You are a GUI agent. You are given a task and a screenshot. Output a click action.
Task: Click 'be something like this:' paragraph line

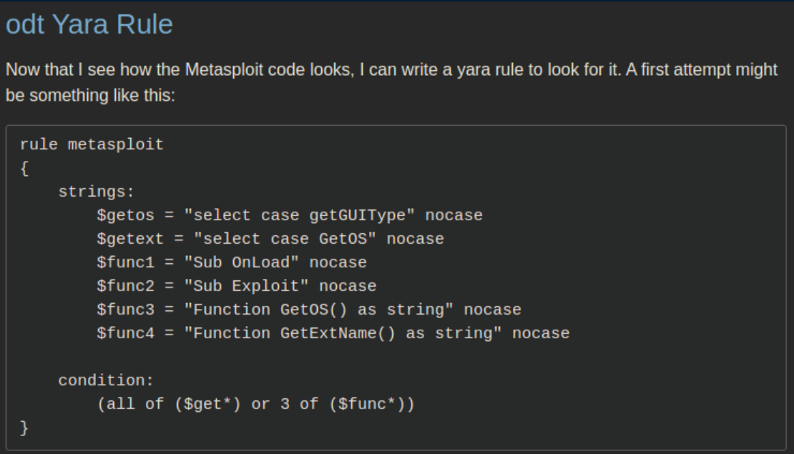click(90, 95)
